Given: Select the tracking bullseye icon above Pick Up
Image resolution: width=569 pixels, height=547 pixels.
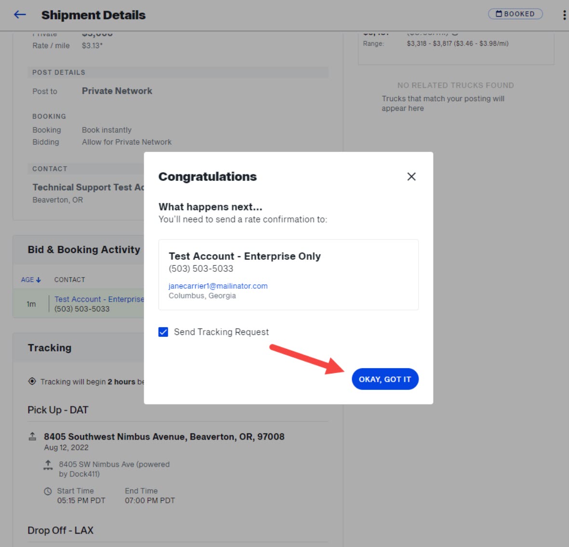Looking at the screenshot, I should pos(32,381).
